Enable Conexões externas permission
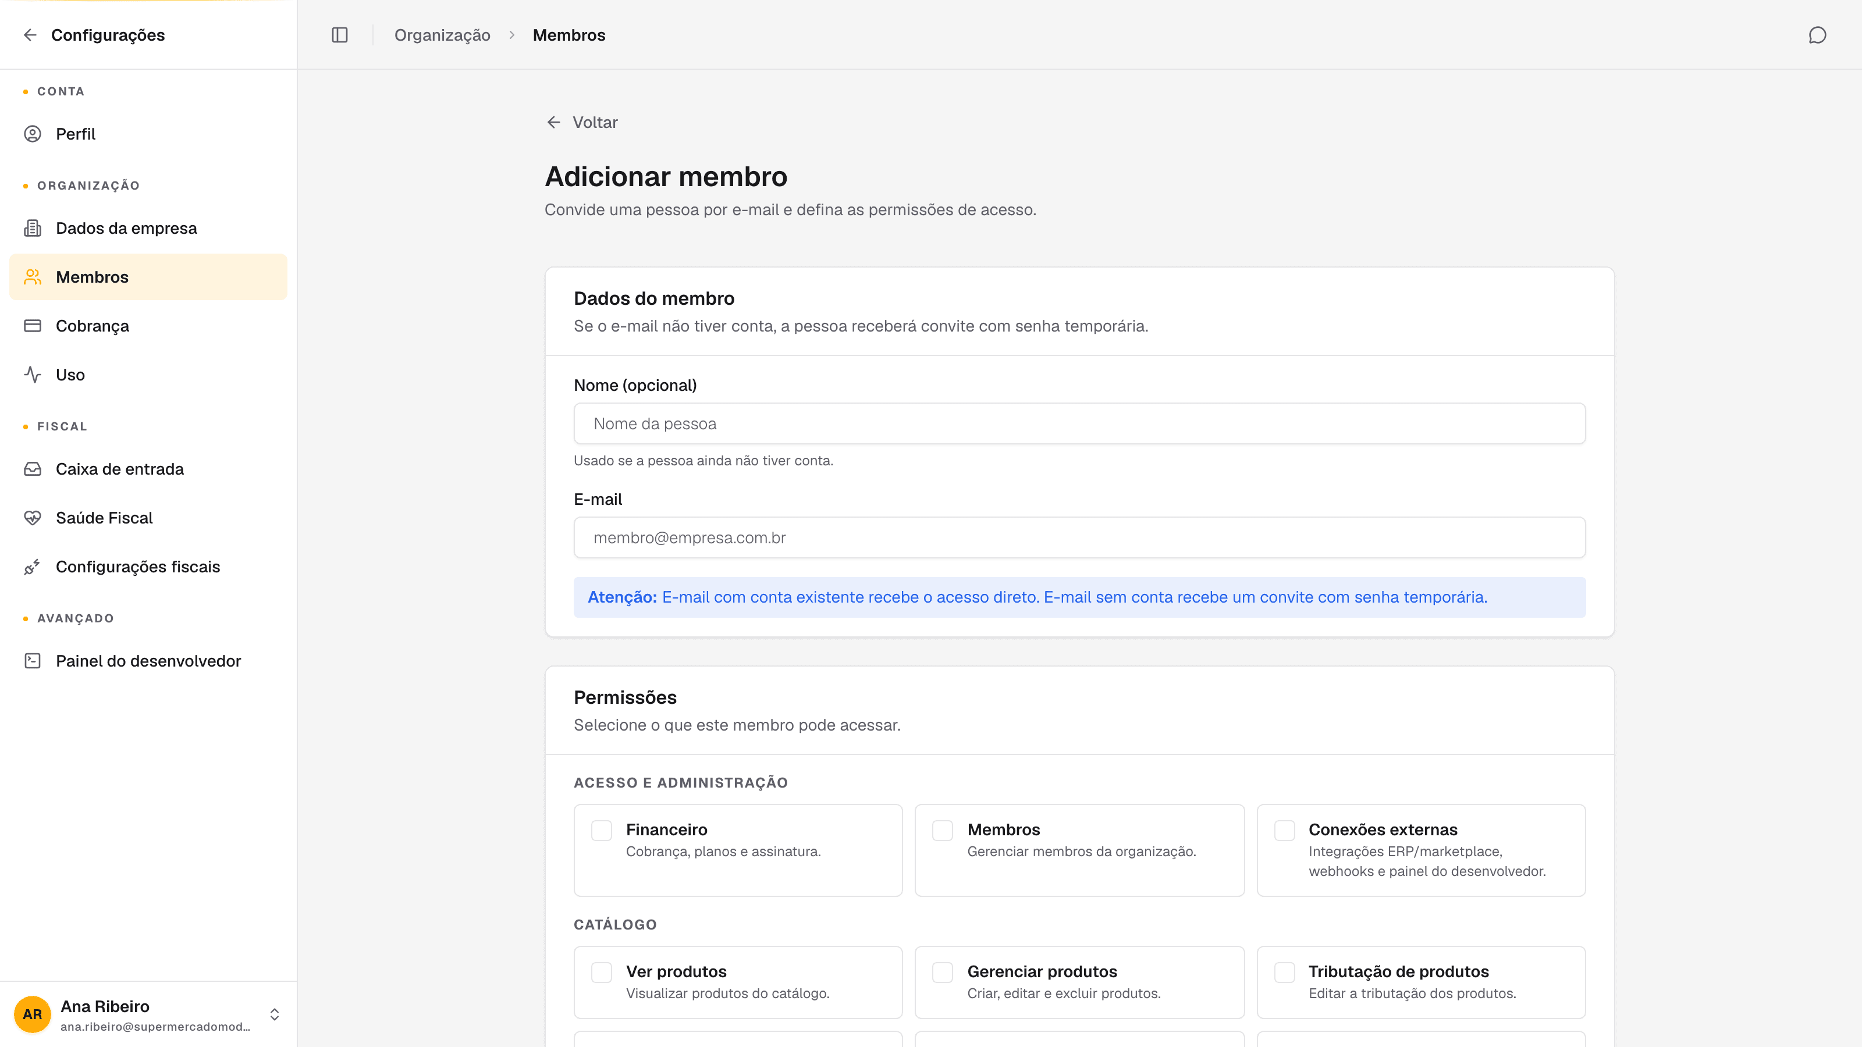 tap(1284, 830)
